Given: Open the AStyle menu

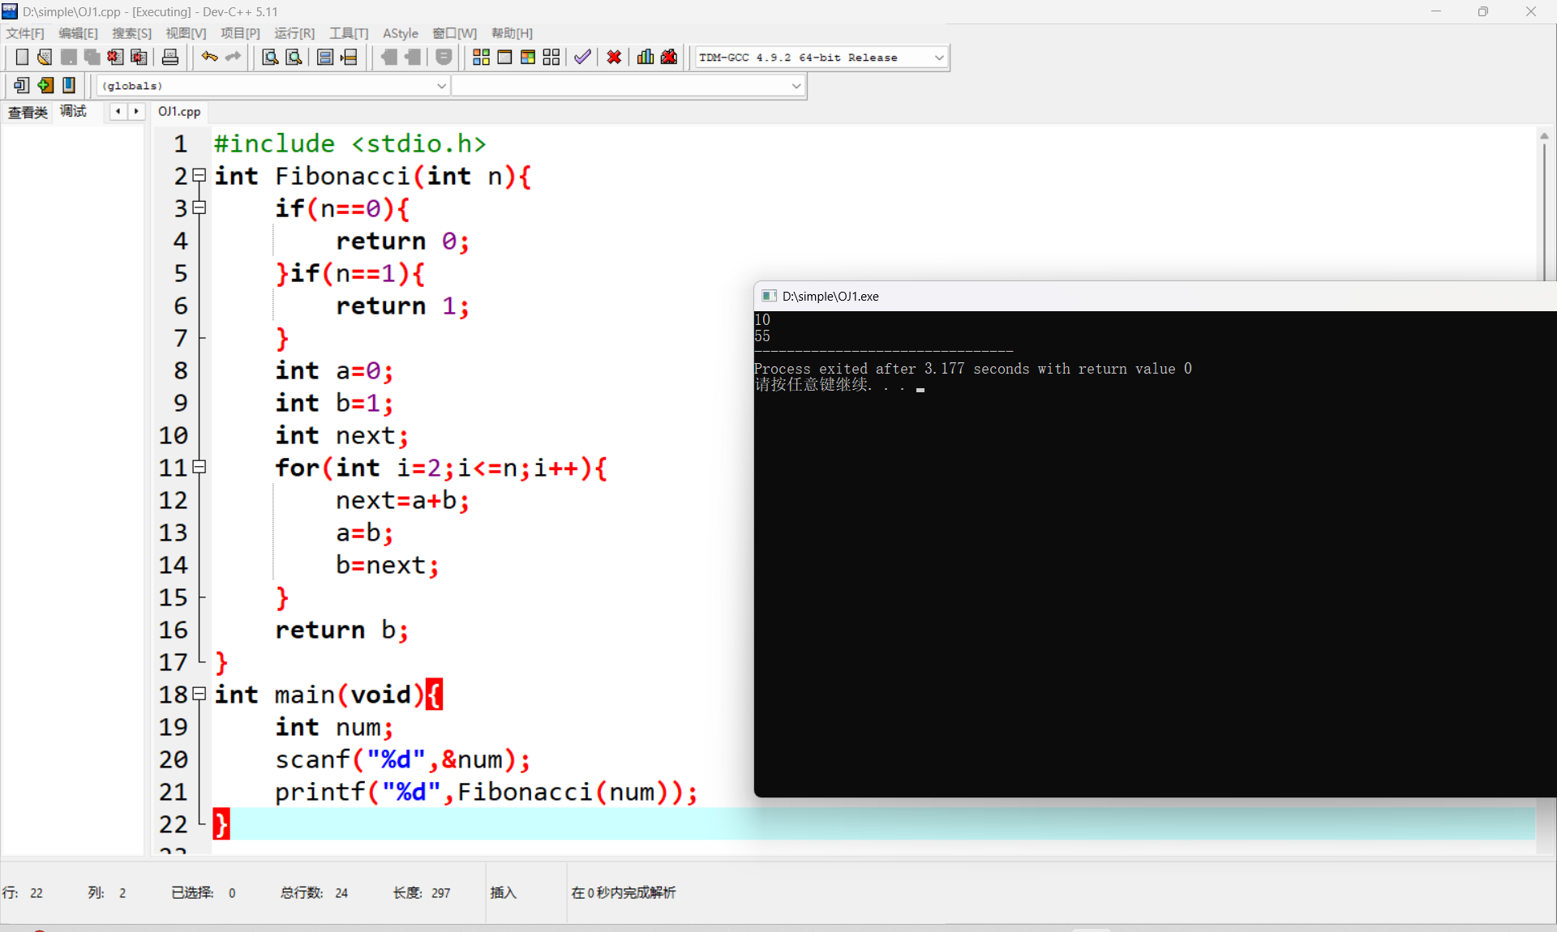Looking at the screenshot, I should coord(400,33).
